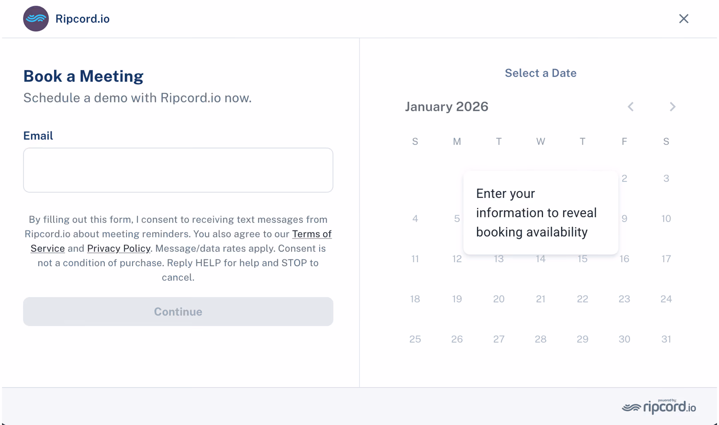The image size is (719, 425).
Task: Open the Privacy Policy link
Action: point(118,248)
